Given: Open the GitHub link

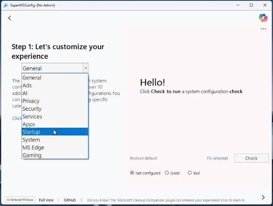Looking at the screenshot, I should click(x=70, y=200).
